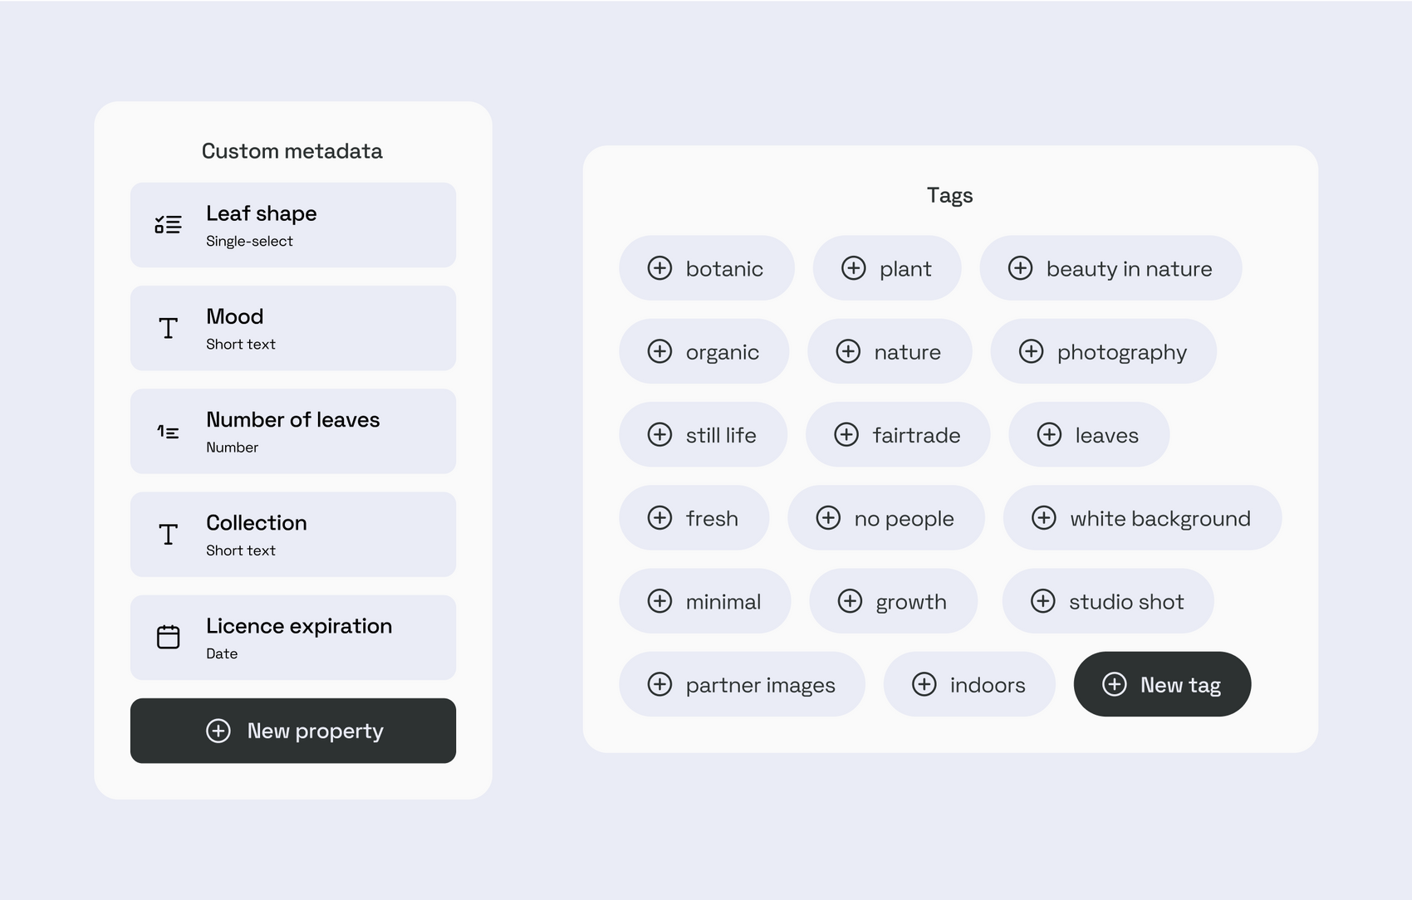Image resolution: width=1412 pixels, height=900 pixels.
Task: Click the 'Custom metadata' heading
Action: click(292, 151)
